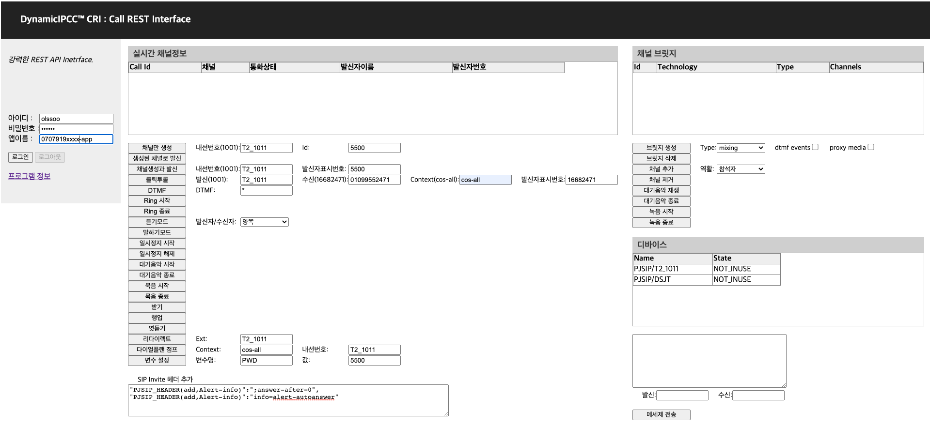Click the 일시정지 해제 button
This screenshot has width=930, height=427.
click(x=157, y=254)
